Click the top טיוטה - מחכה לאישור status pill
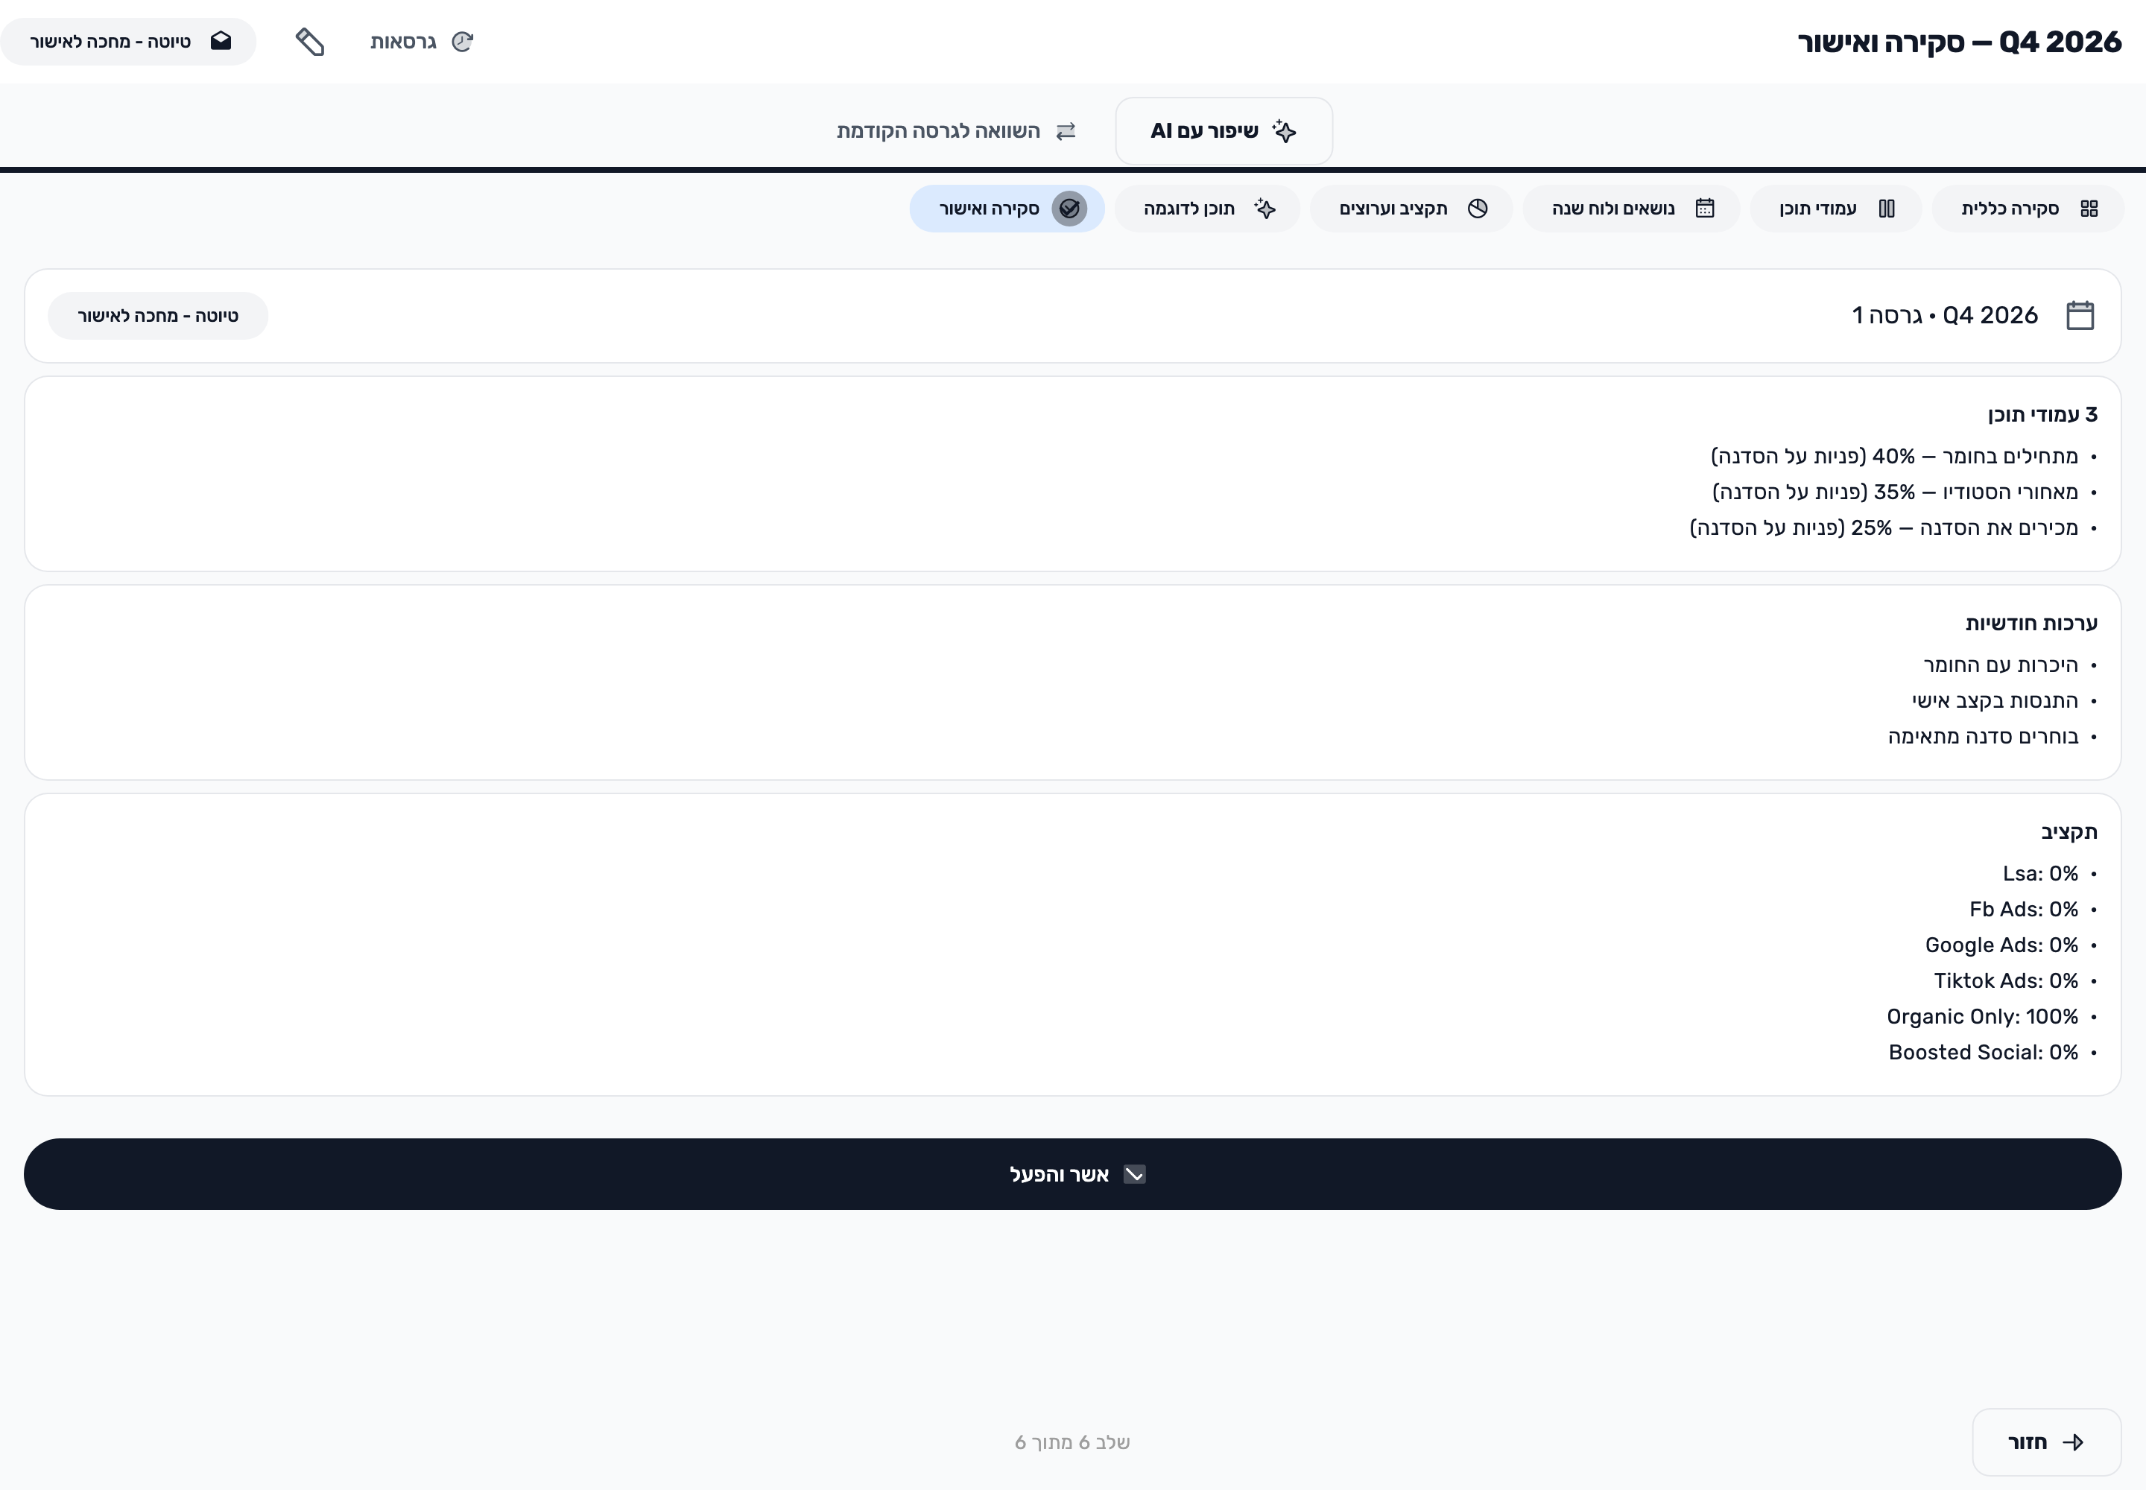Screen dimensions: 2146x1490 (x=129, y=42)
